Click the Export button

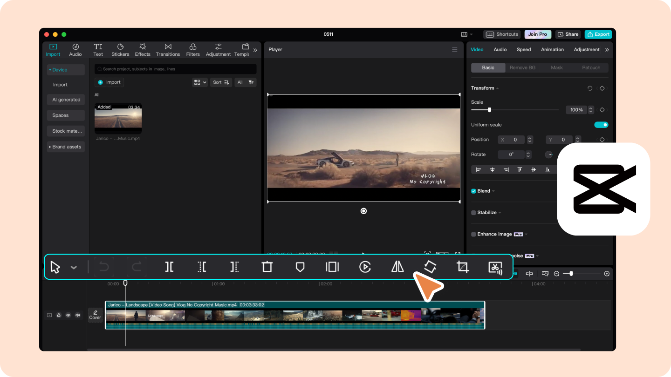598,34
